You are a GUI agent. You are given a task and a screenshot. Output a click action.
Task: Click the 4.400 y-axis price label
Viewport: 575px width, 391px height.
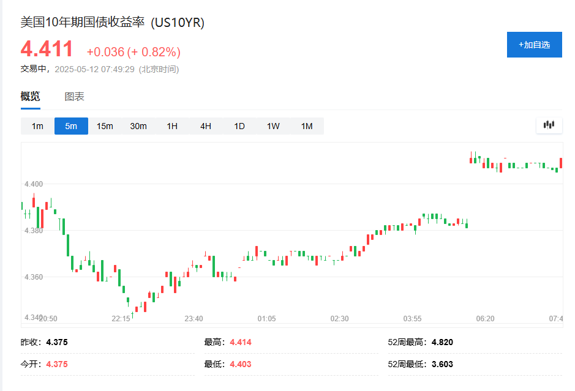tap(34, 184)
